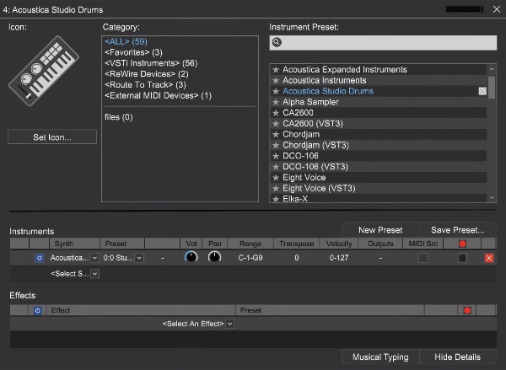The width and height of the screenshot is (506, 370).
Task: Click the star beside Chordjam
Action: pyautogui.click(x=276, y=135)
